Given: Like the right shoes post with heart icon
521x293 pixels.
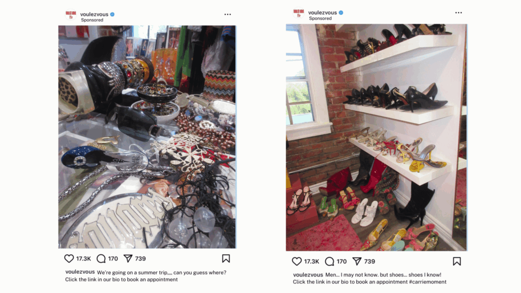Looking at the screenshot, I should tap(297, 261).
